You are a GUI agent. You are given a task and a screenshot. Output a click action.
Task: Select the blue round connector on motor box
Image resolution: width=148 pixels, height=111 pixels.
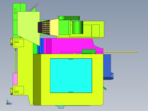(112, 76)
